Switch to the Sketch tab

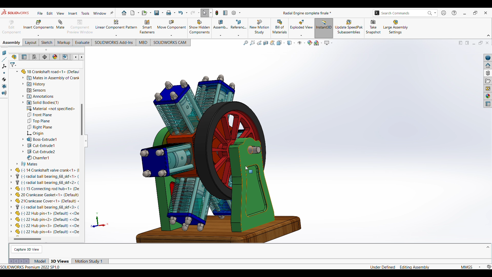(47, 43)
